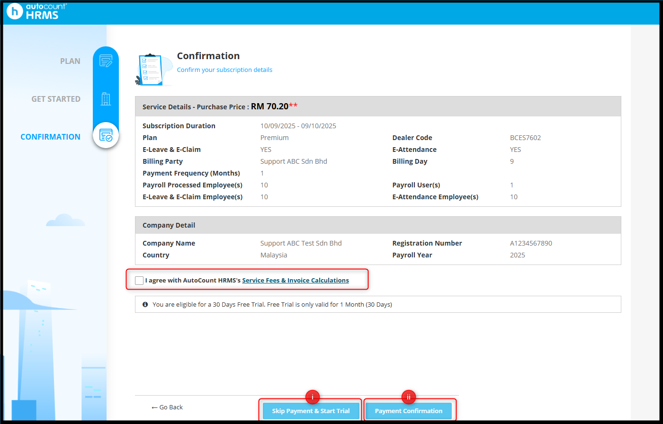The image size is (663, 424).
Task: Click the Company Detail section header
Action: [378, 225]
